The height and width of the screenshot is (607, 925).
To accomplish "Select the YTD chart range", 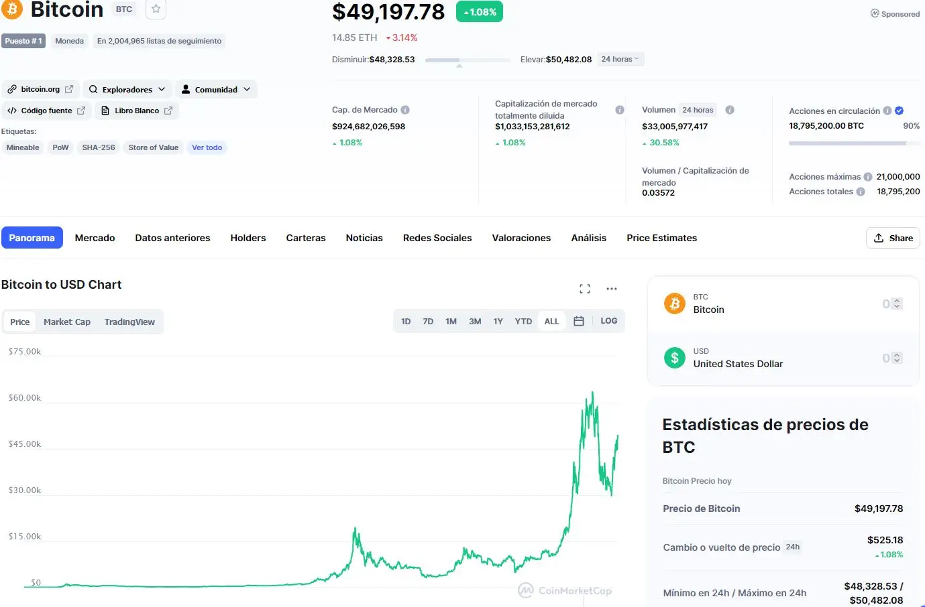I will tap(523, 322).
